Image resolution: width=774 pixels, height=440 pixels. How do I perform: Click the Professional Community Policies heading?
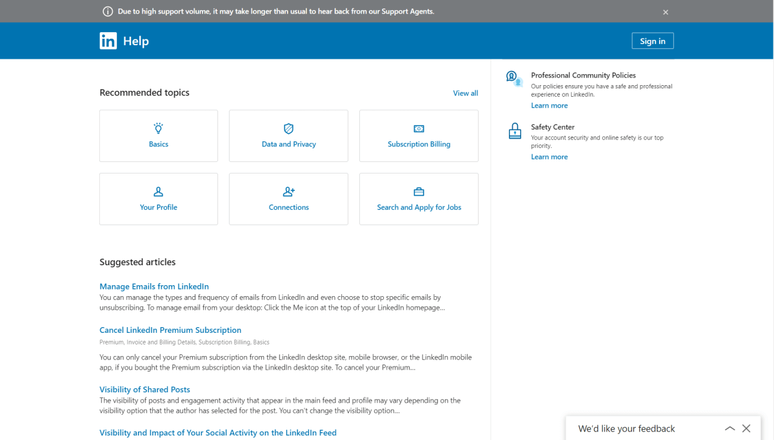(x=583, y=75)
